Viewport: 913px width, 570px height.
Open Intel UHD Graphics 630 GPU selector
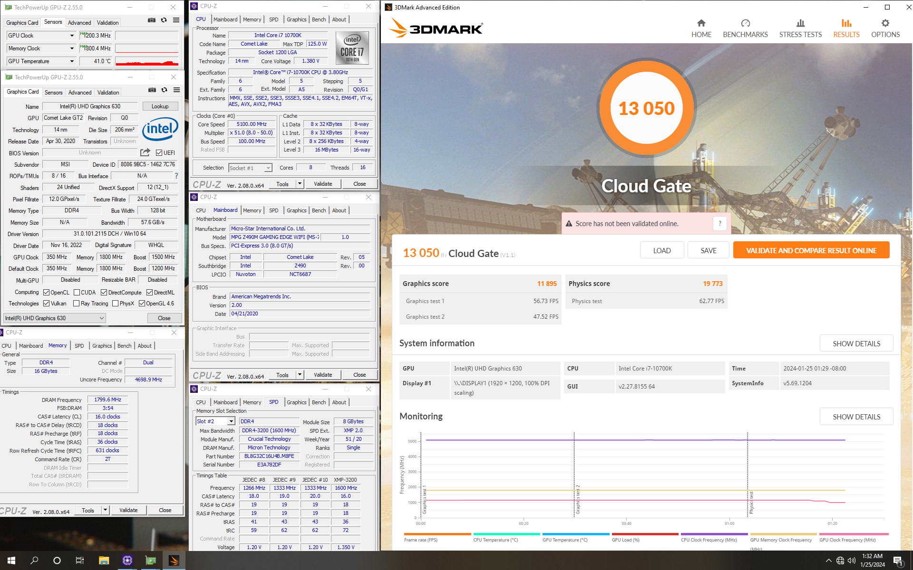pos(55,318)
